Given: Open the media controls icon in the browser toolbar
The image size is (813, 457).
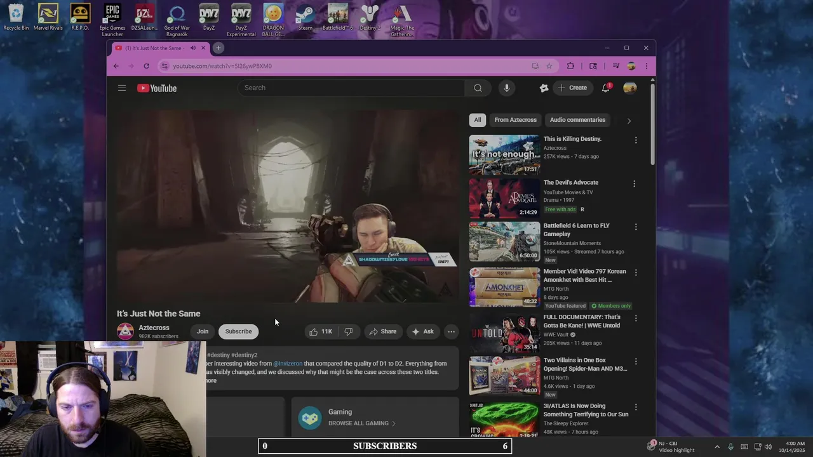Looking at the screenshot, I should click(x=615, y=66).
